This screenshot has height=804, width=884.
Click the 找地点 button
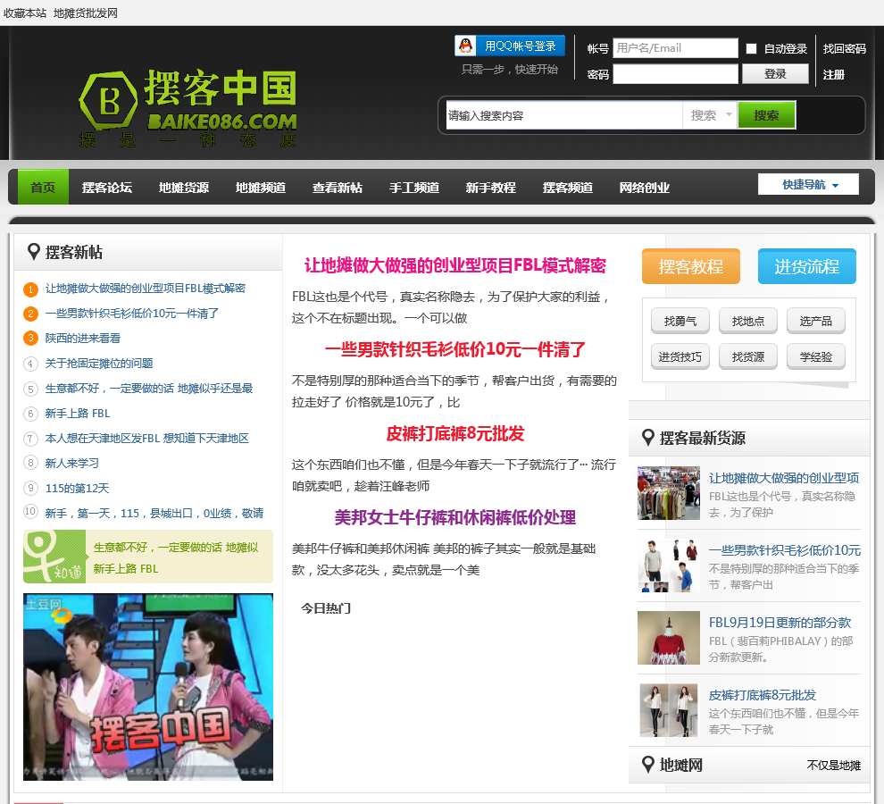pyautogui.click(x=748, y=321)
